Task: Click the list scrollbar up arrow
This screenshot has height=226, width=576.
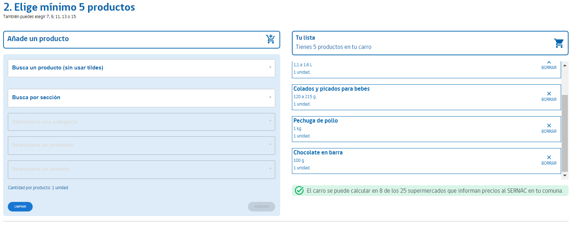Action: 565,66
